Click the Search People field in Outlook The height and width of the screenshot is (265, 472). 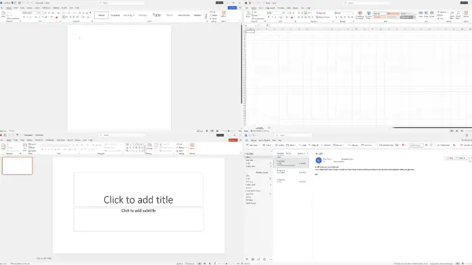416,145
